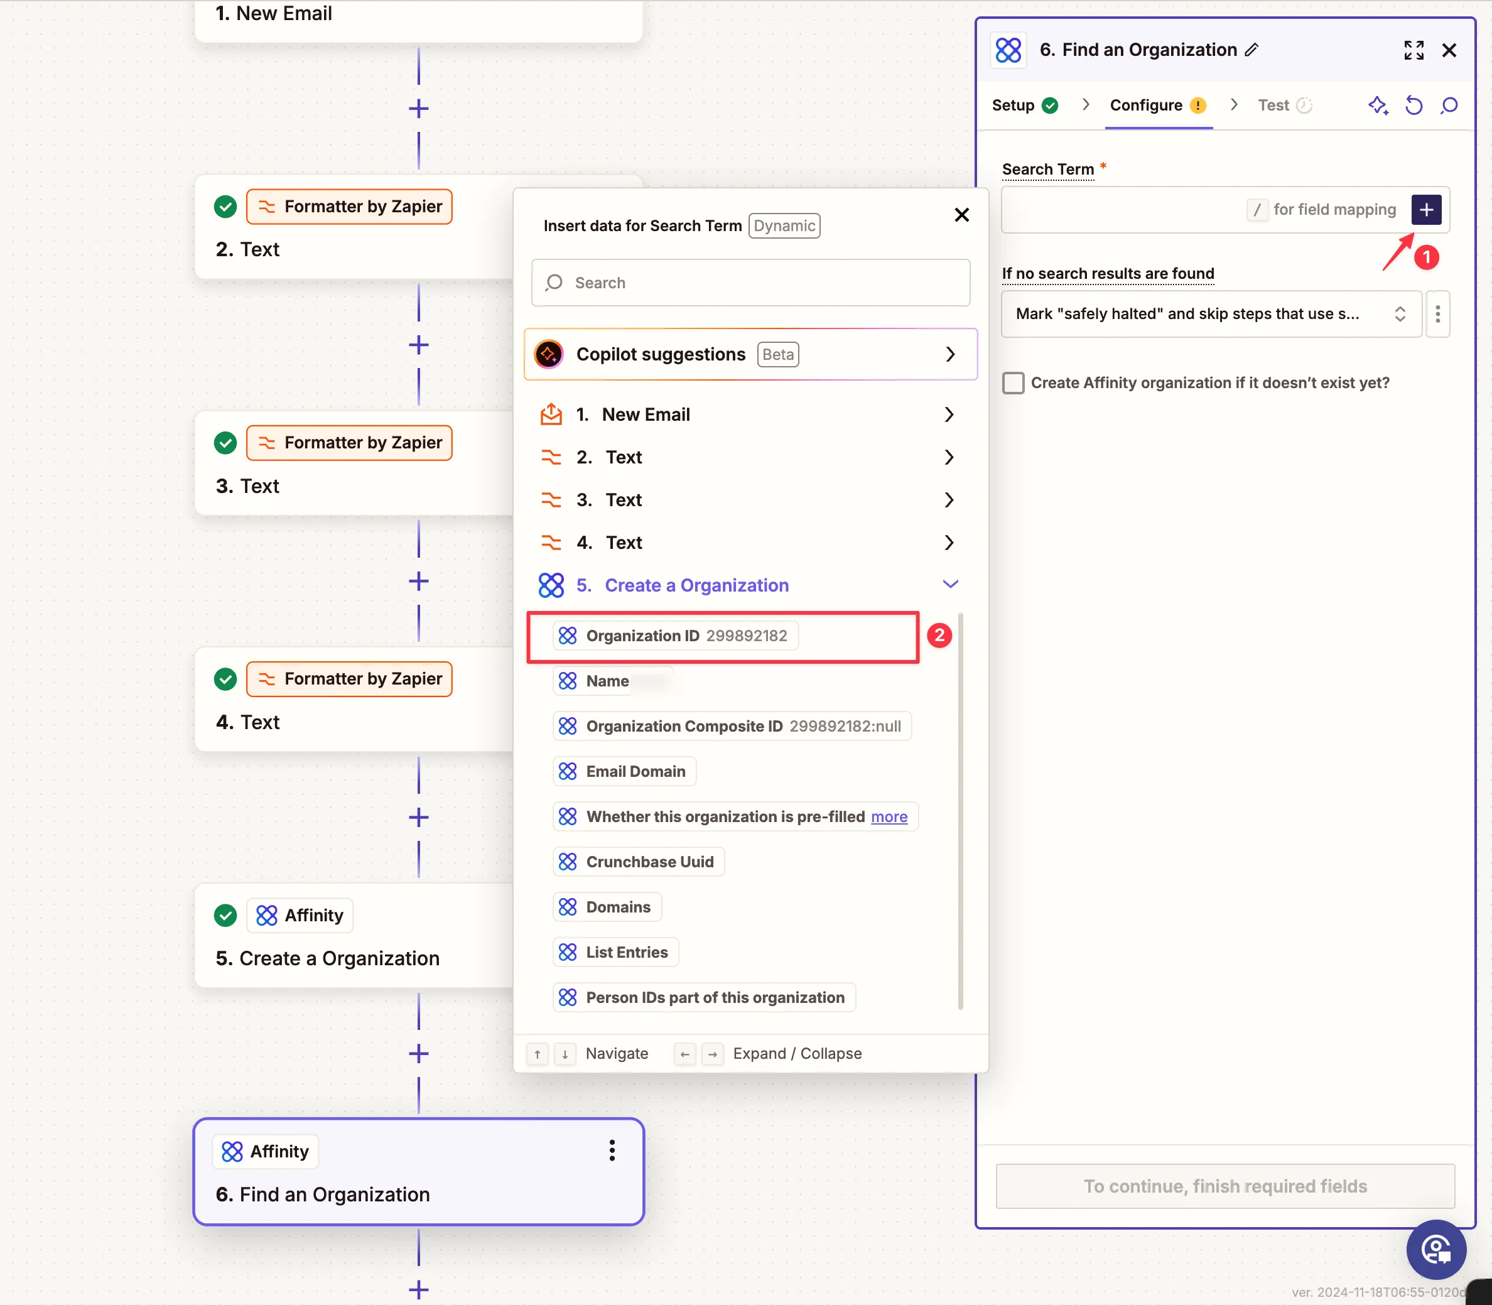The image size is (1492, 1305).
Task: Click the data list scrollbar in popup
Action: point(960,811)
